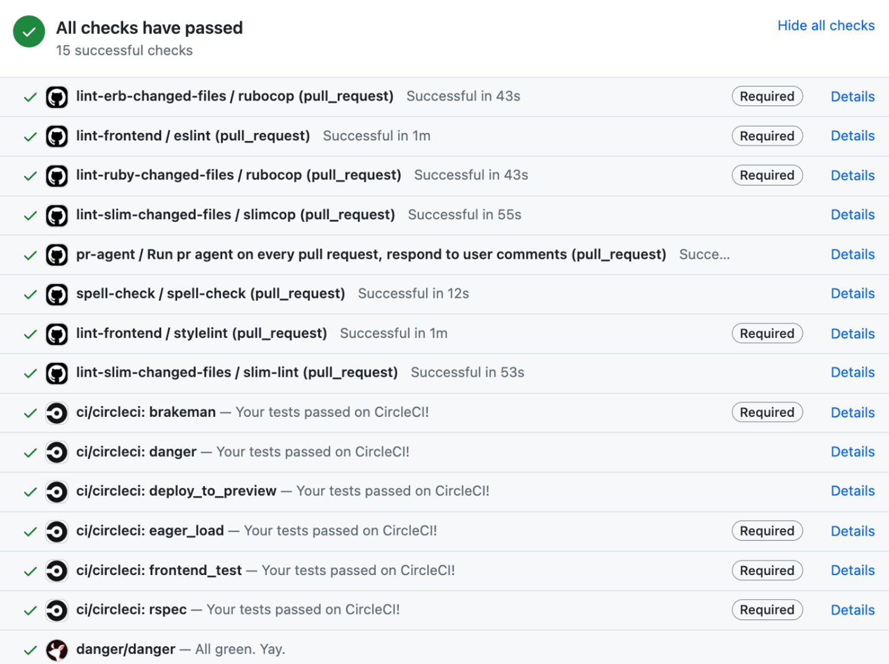
Task: View Details of the pr-agent check
Action: (x=852, y=254)
